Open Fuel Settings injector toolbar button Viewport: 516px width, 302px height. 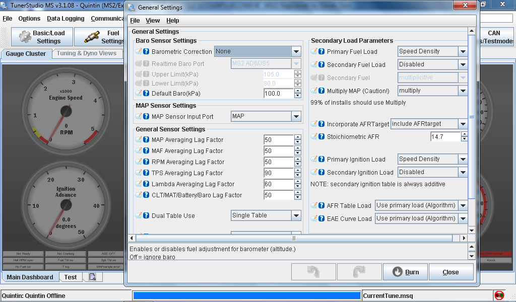click(x=99, y=37)
